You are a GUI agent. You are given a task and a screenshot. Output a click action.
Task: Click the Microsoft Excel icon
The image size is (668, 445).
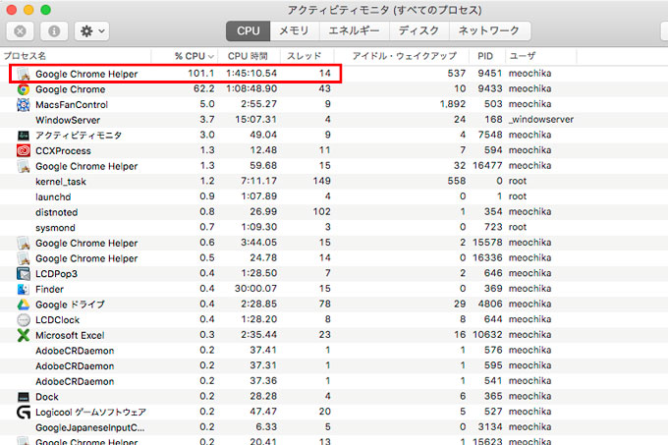24,335
